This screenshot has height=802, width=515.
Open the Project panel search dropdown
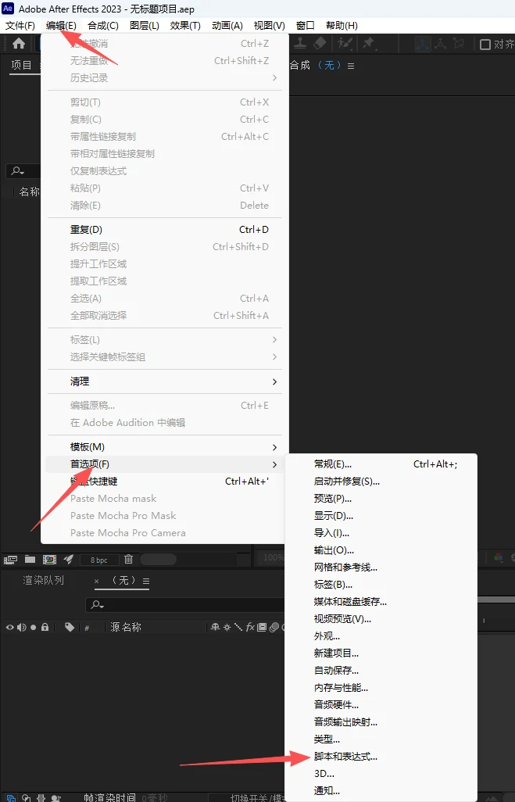(x=18, y=171)
